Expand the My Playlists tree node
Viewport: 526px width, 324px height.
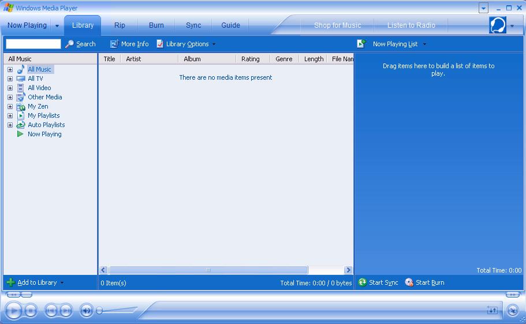[10, 116]
